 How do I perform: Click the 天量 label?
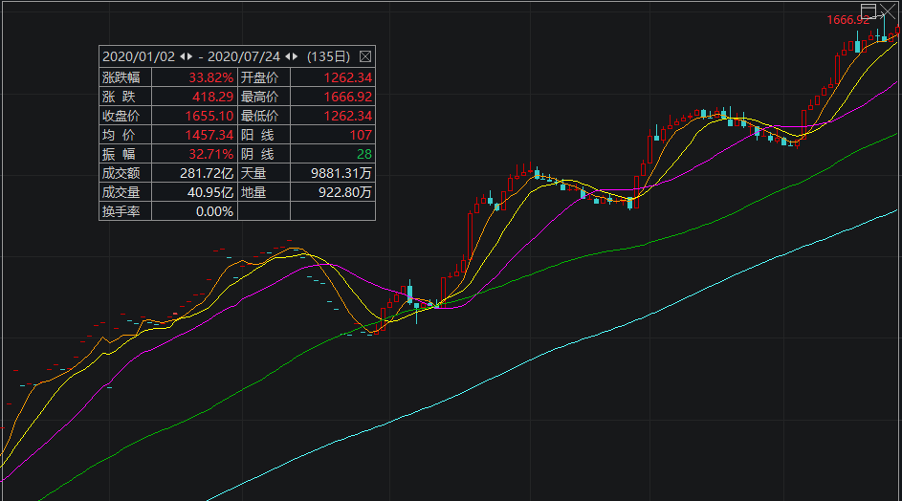click(253, 172)
